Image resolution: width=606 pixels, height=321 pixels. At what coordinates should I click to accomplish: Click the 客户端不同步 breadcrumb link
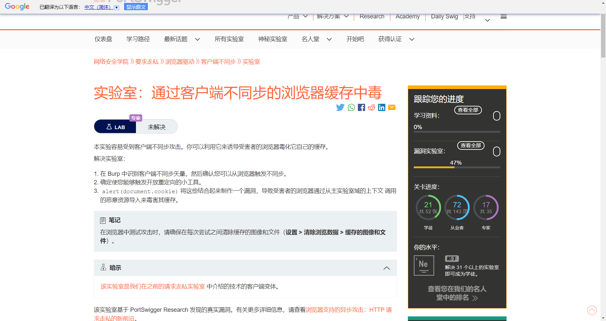coord(219,62)
